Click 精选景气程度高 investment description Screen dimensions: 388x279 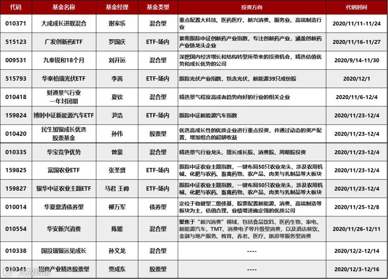coord(234,97)
